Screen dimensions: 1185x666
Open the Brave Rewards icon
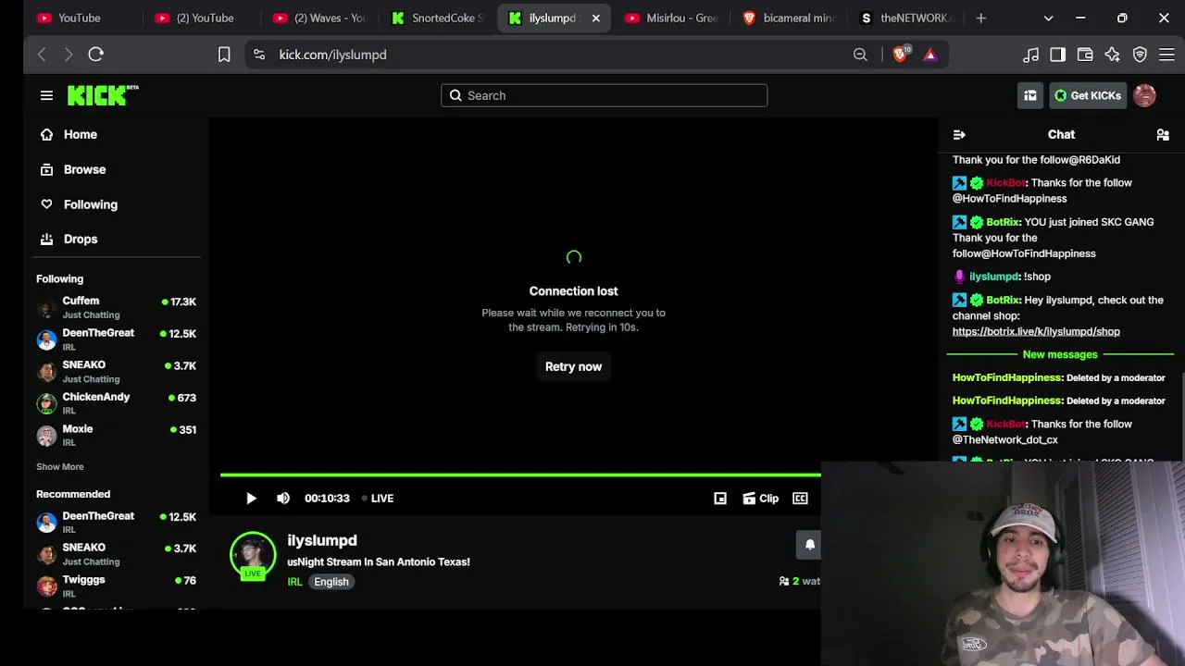930,55
